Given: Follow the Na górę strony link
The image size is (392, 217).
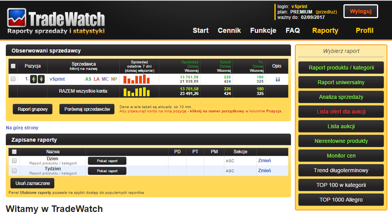Looking at the screenshot, I should (22, 128).
